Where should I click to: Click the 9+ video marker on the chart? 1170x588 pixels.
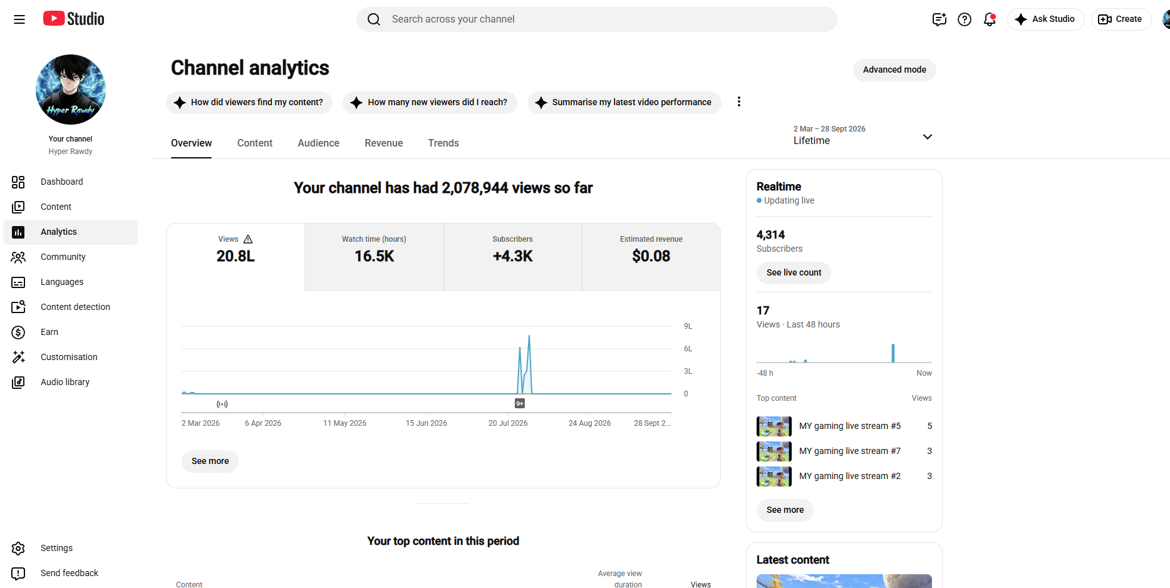click(520, 403)
